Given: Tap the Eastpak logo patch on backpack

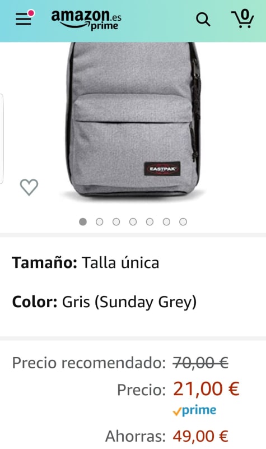Looking at the screenshot, I should (x=162, y=169).
